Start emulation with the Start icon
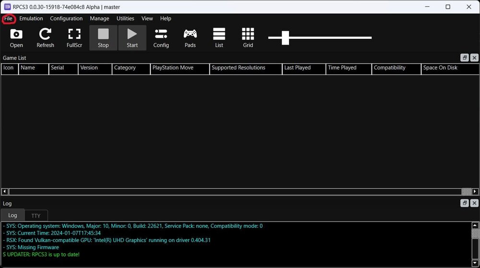This screenshot has width=480, height=268. [x=132, y=38]
